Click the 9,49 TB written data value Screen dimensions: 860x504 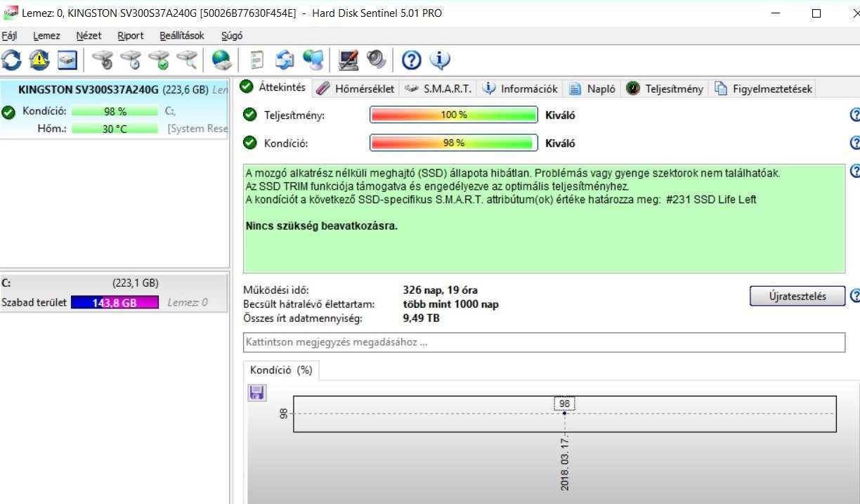pyautogui.click(x=421, y=318)
